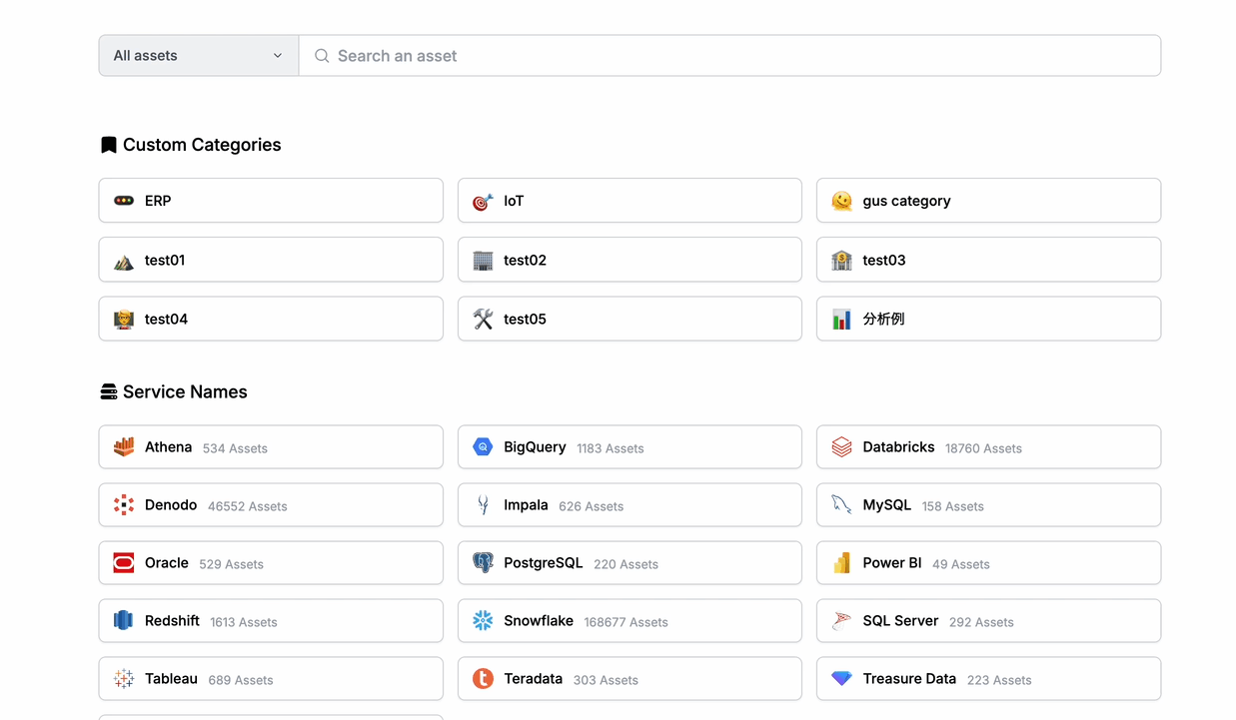Click the Tableau logo icon
1236x720 pixels.
(124, 679)
